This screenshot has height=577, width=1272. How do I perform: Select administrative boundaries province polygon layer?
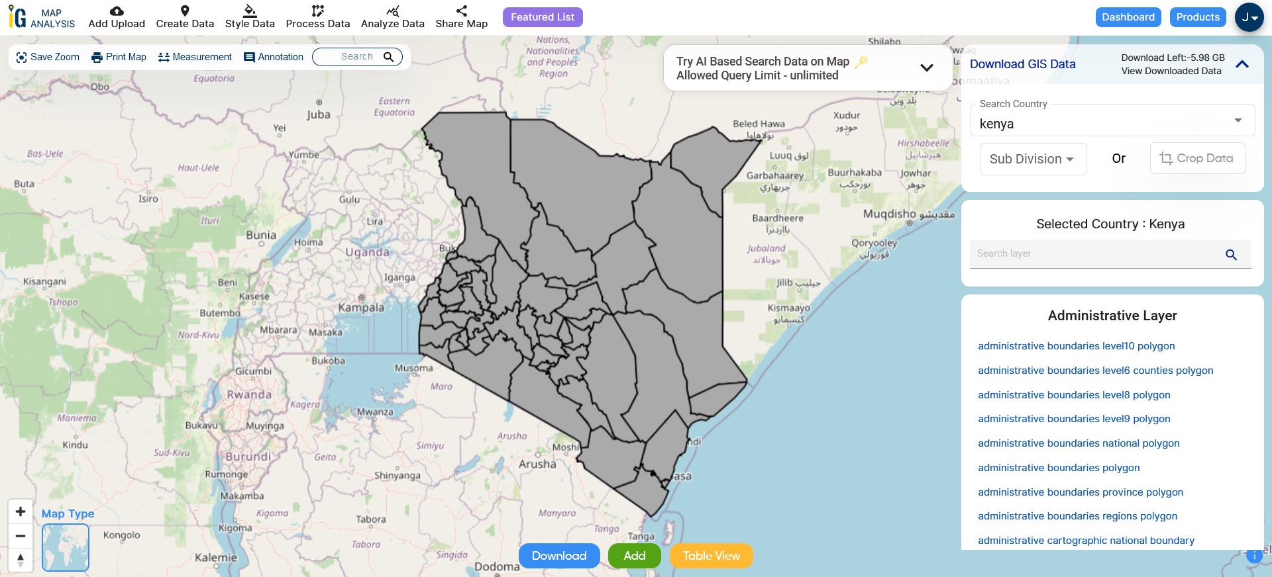click(1081, 492)
